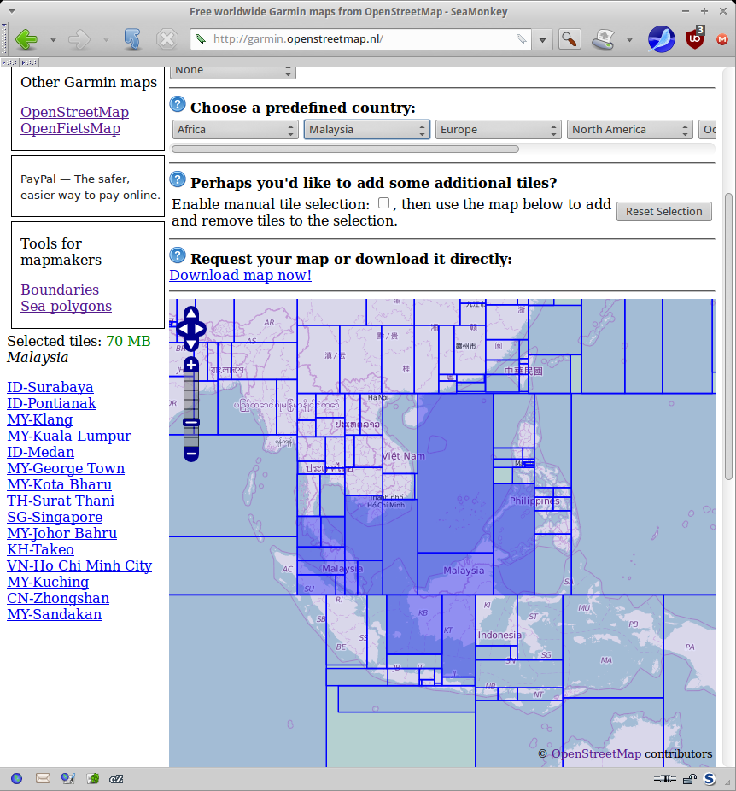Open the URL history dropdown
This screenshot has height=791, width=736.
542,39
